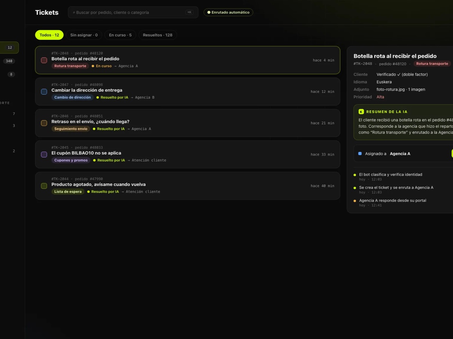This screenshot has width=453, height=339.
Task: Switch to the Sin asignar filter
Action: (x=84, y=35)
